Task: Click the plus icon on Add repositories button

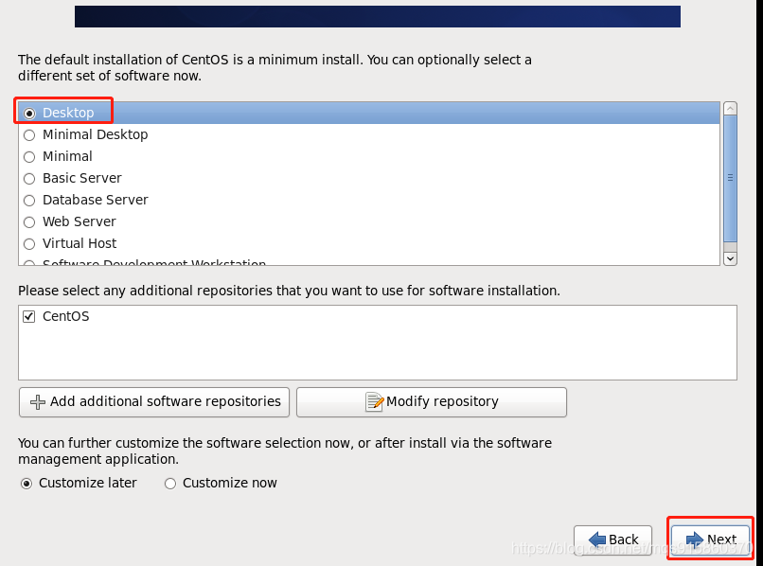Action: [x=38, y=402]
